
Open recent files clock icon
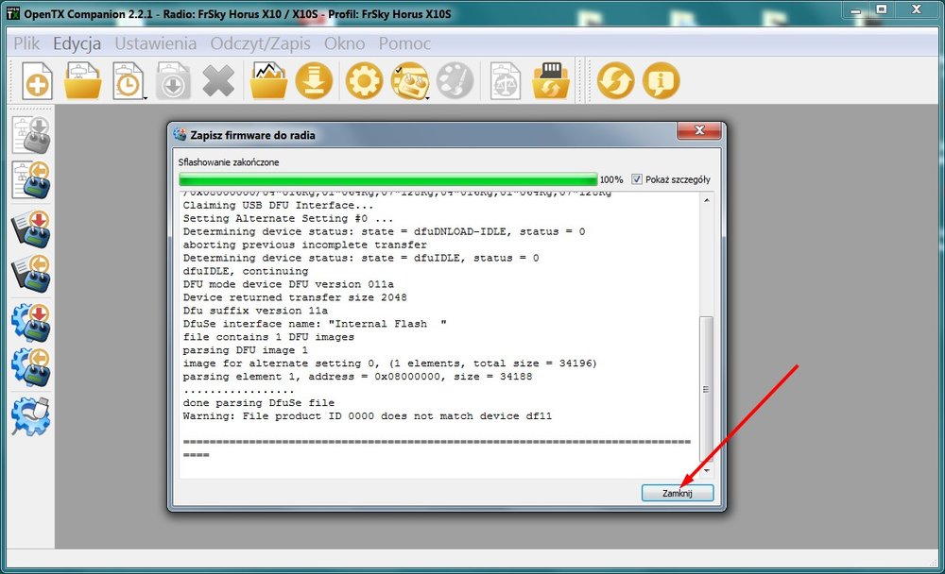(128, 80)
